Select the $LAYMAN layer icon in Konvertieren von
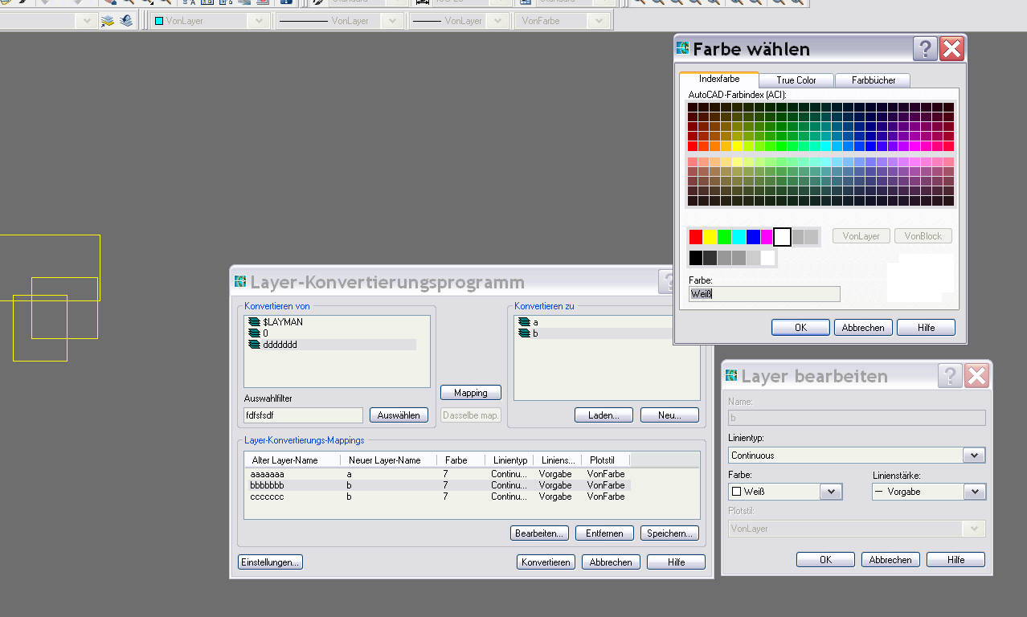The height and width of the screenshot is (617, 1027). click(255, 322)
